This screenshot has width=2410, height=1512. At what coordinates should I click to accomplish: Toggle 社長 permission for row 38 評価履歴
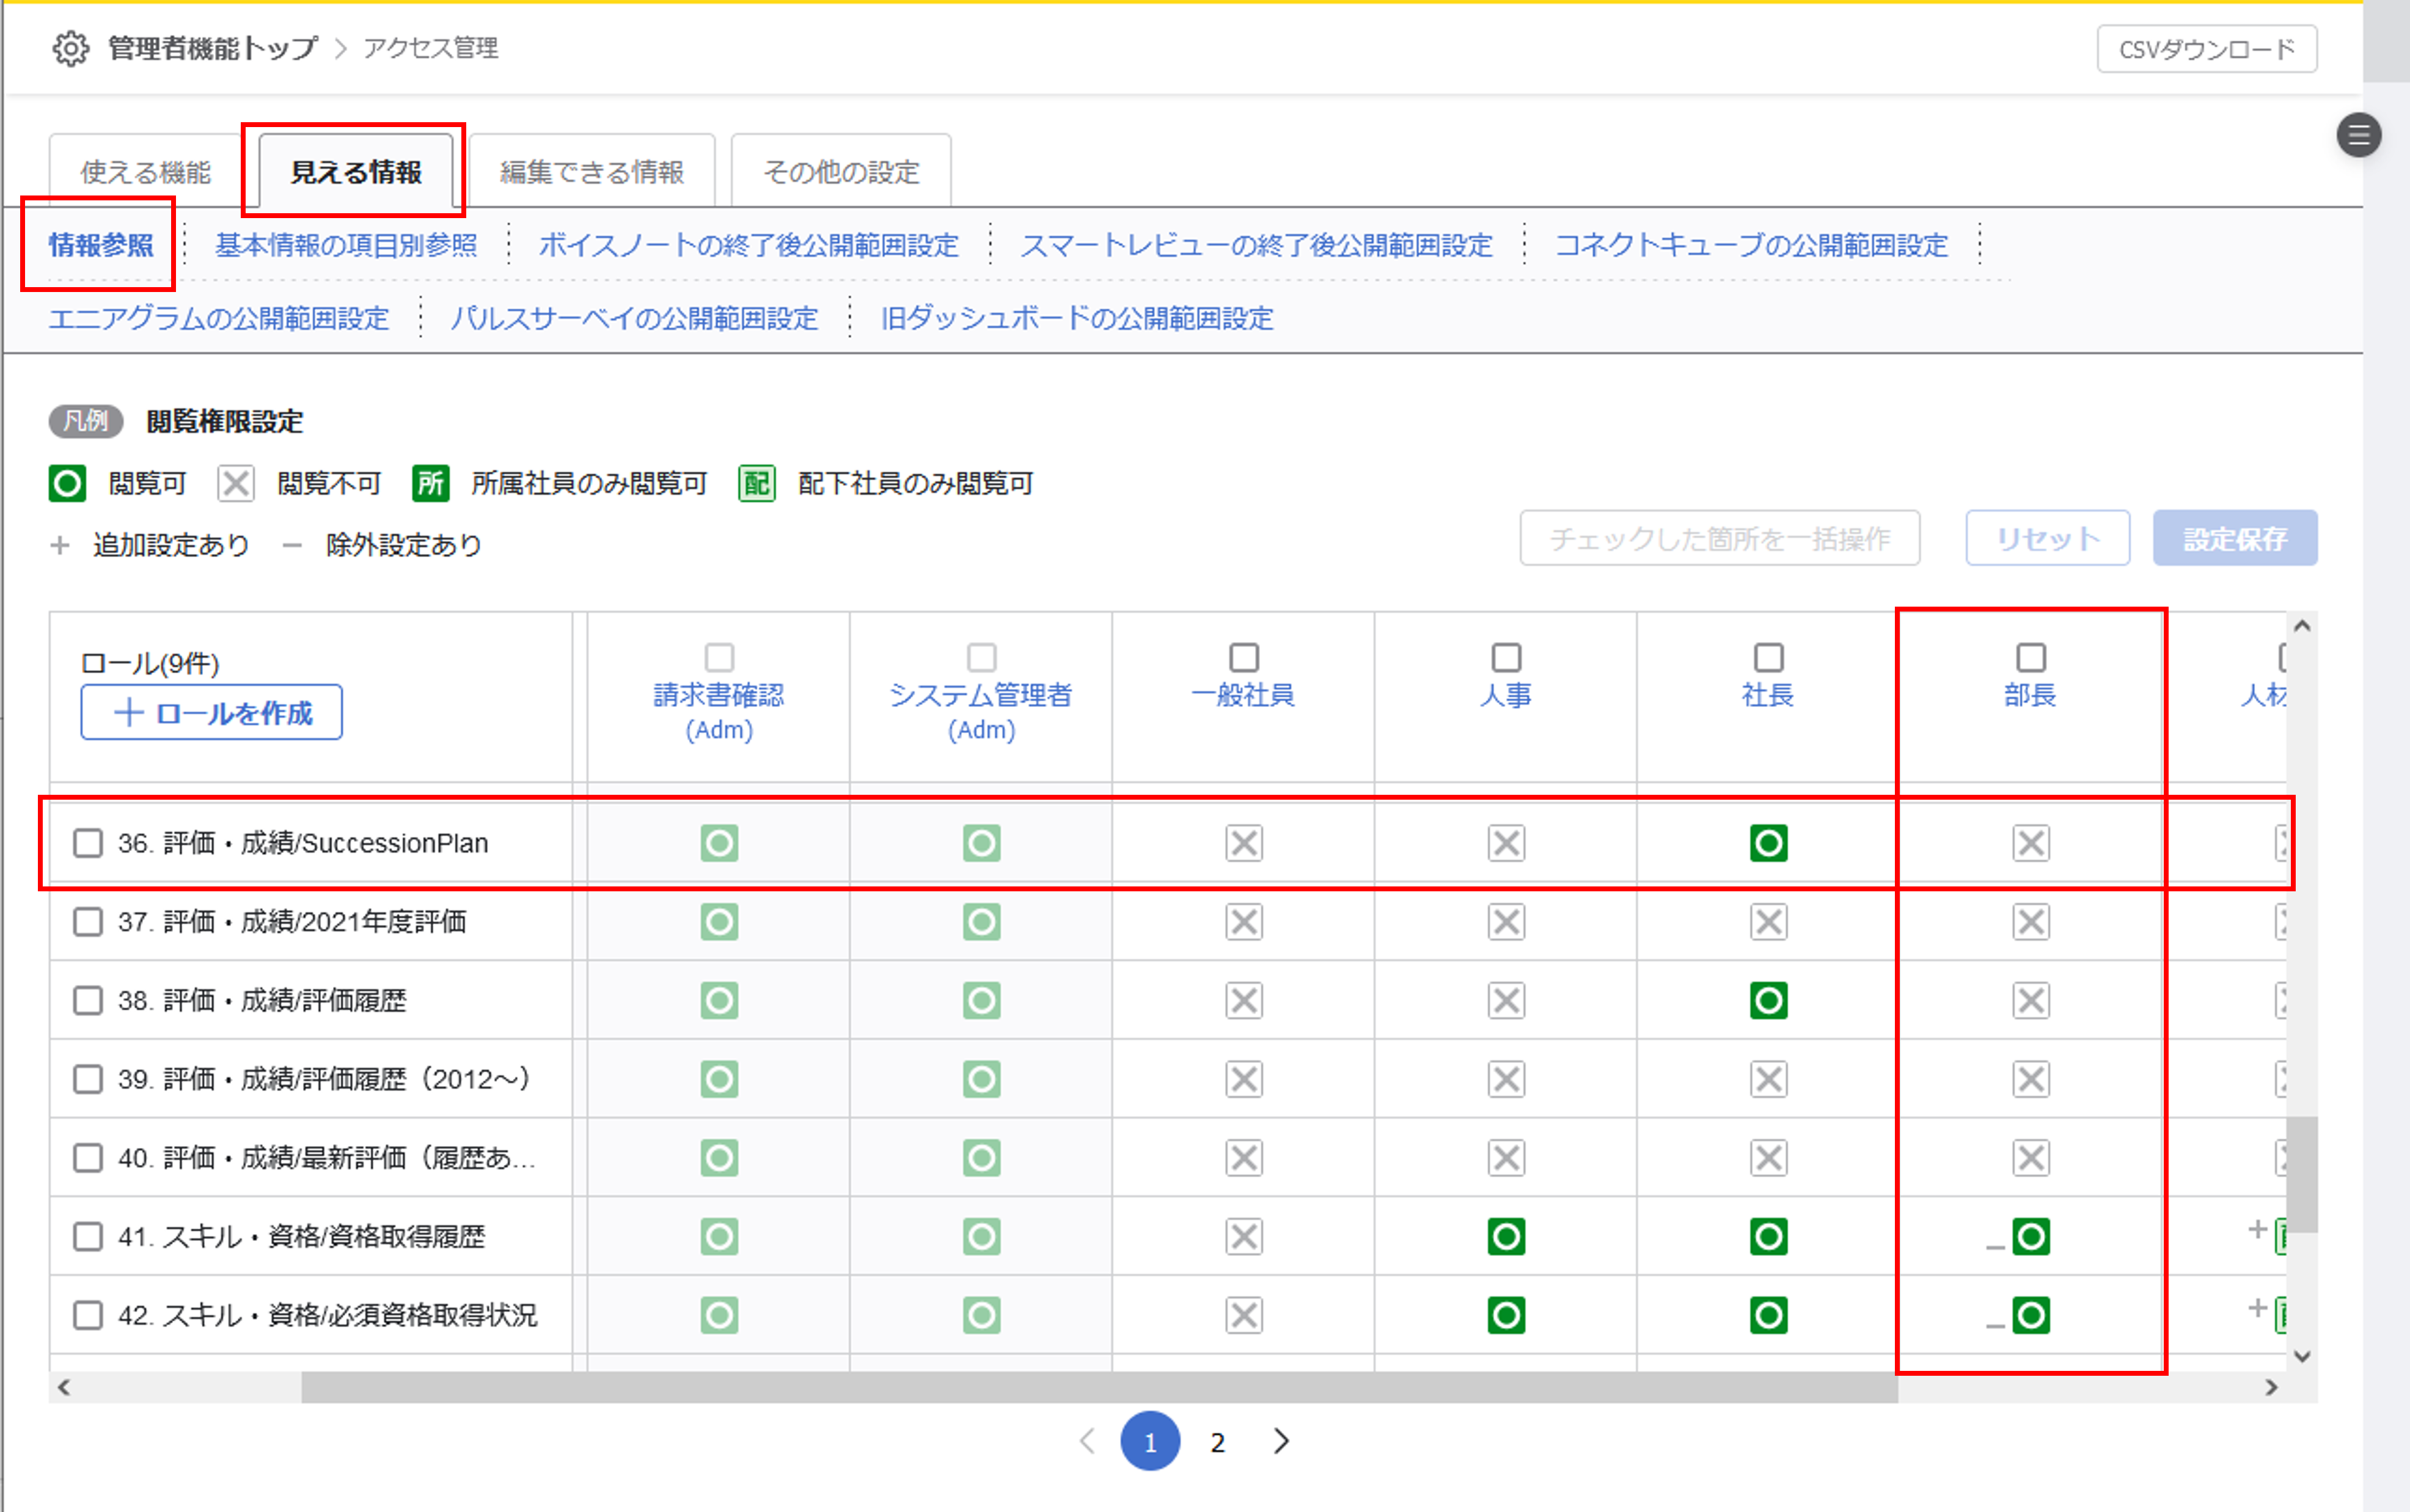pyautogui.click(x=1768, y=1000)
